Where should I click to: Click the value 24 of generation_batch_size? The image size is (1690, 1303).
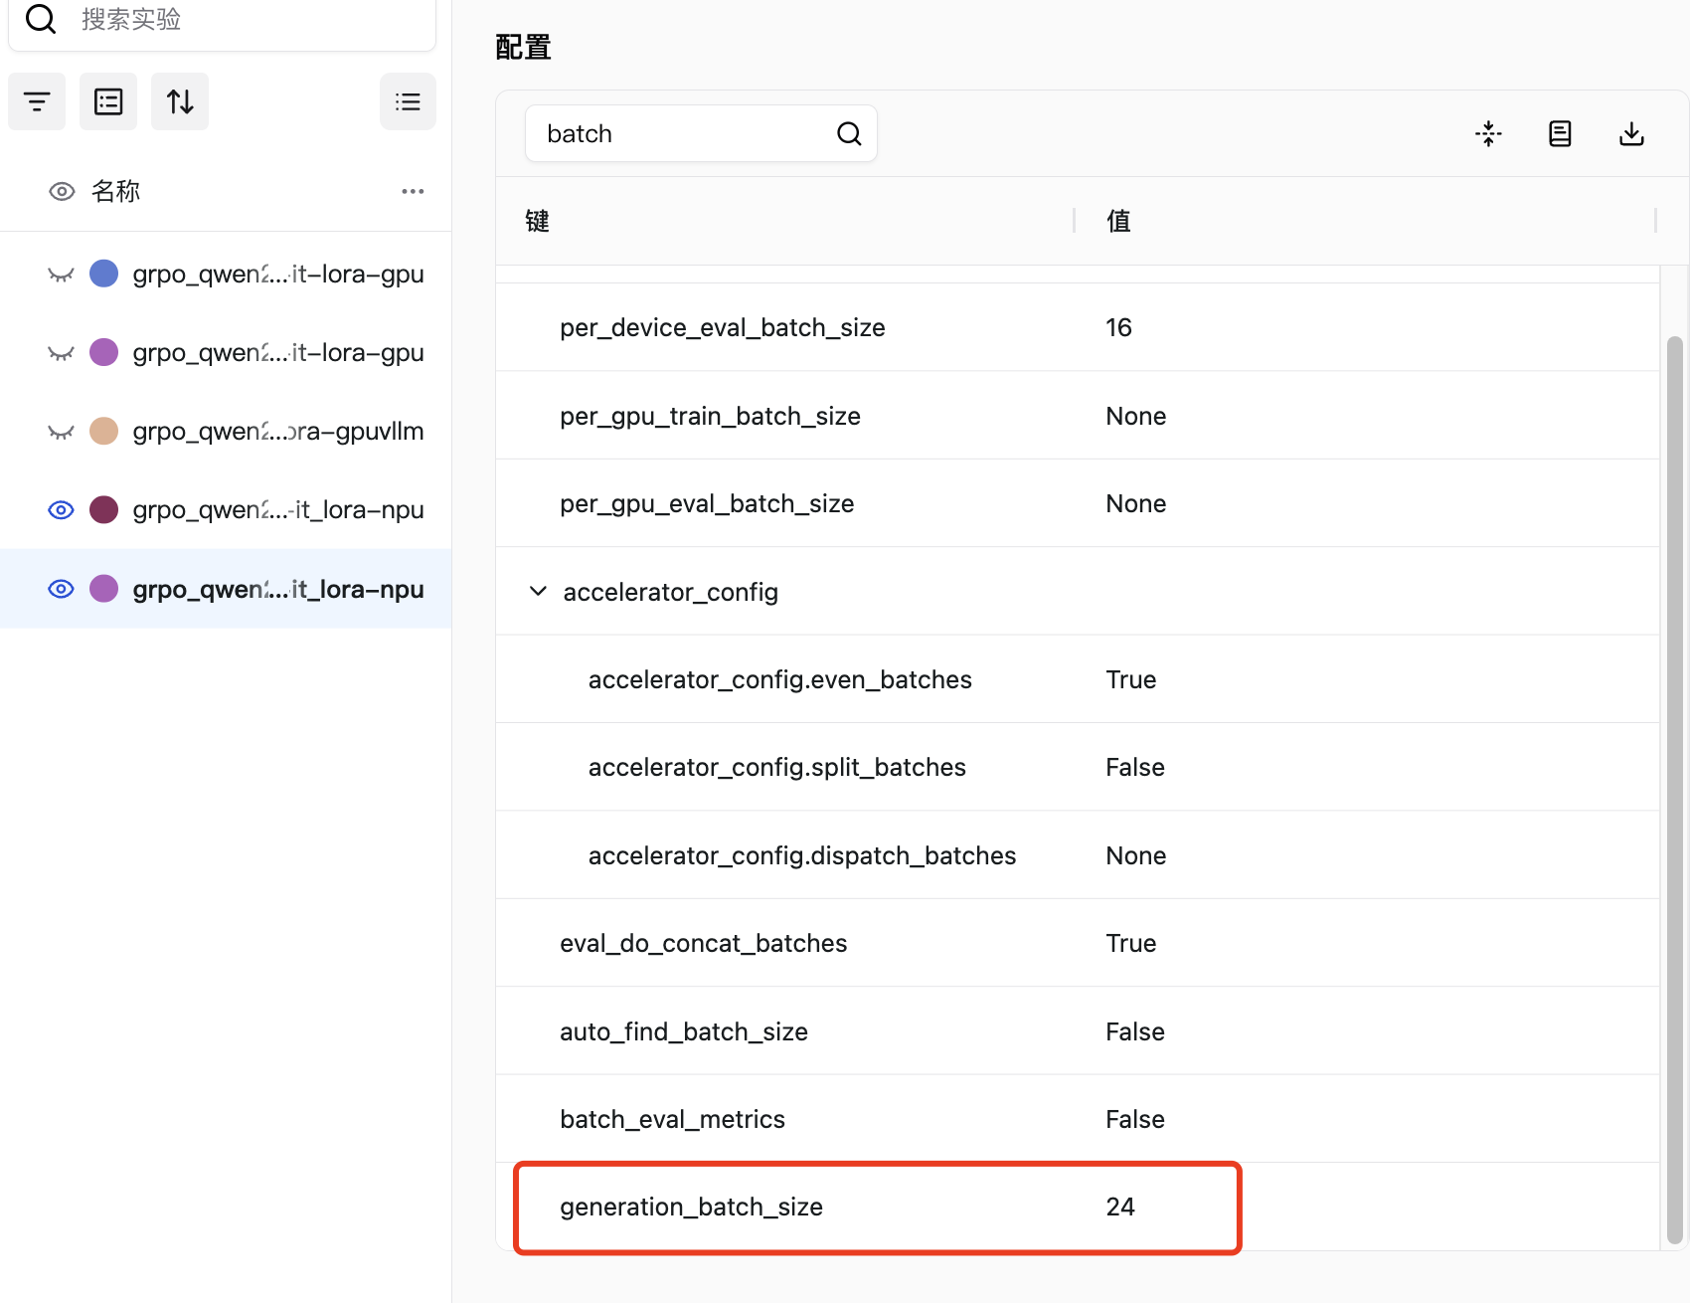tap(1120, 1207)
